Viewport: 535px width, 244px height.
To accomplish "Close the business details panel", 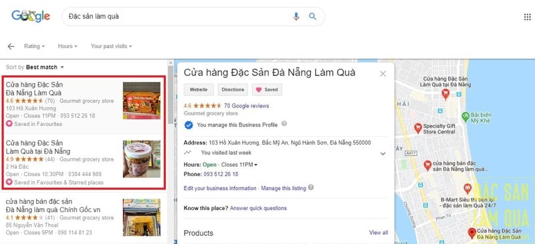I will click(383, 74).
